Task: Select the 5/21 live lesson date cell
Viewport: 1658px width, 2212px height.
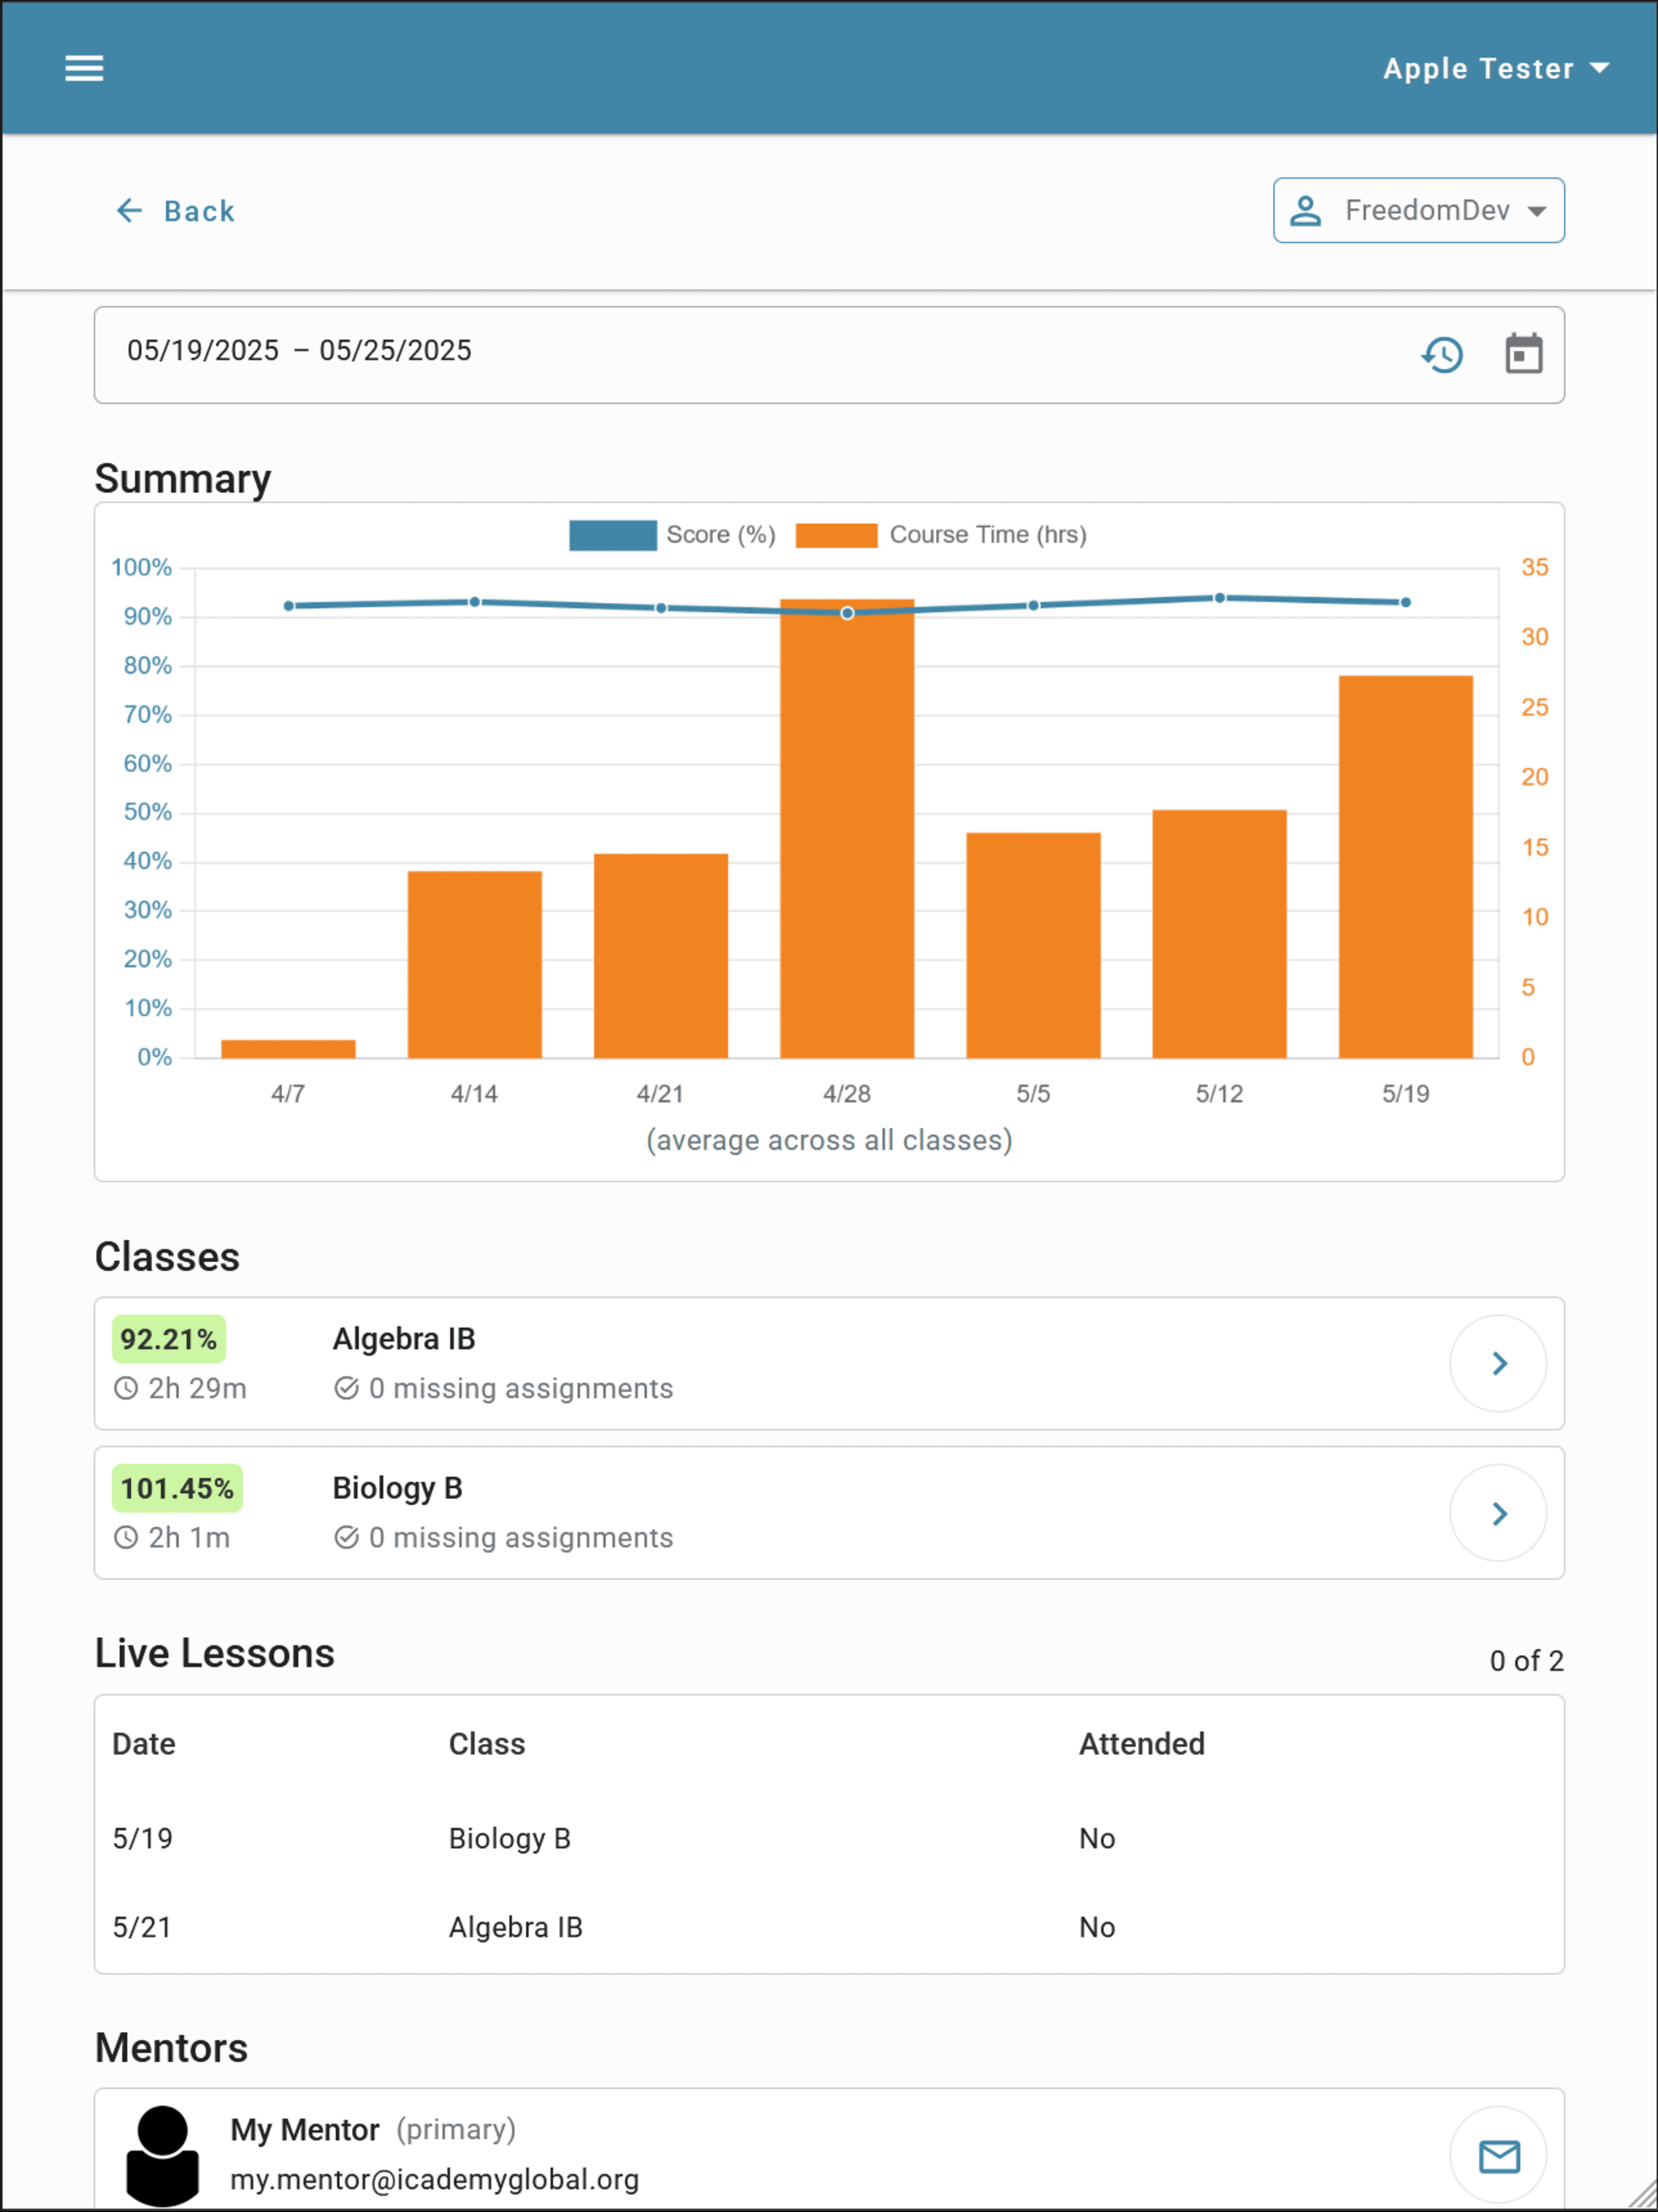Action: tap(142, 1927)
